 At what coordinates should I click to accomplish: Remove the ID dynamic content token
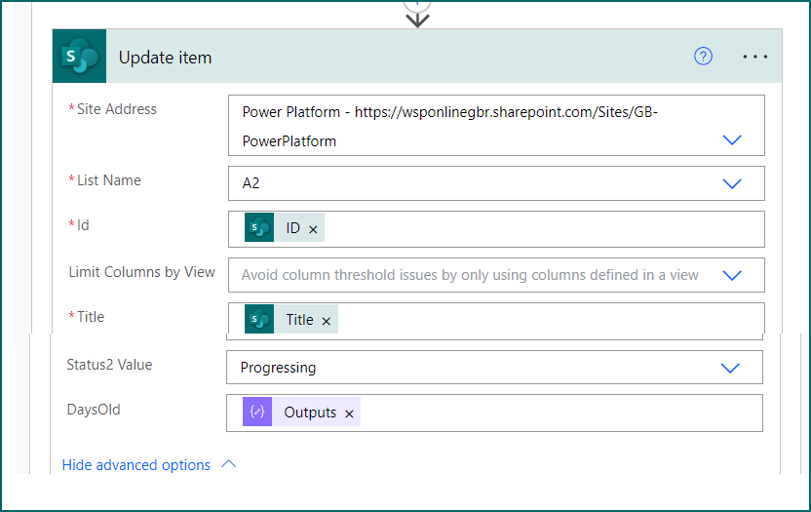[x=313, y=229]
